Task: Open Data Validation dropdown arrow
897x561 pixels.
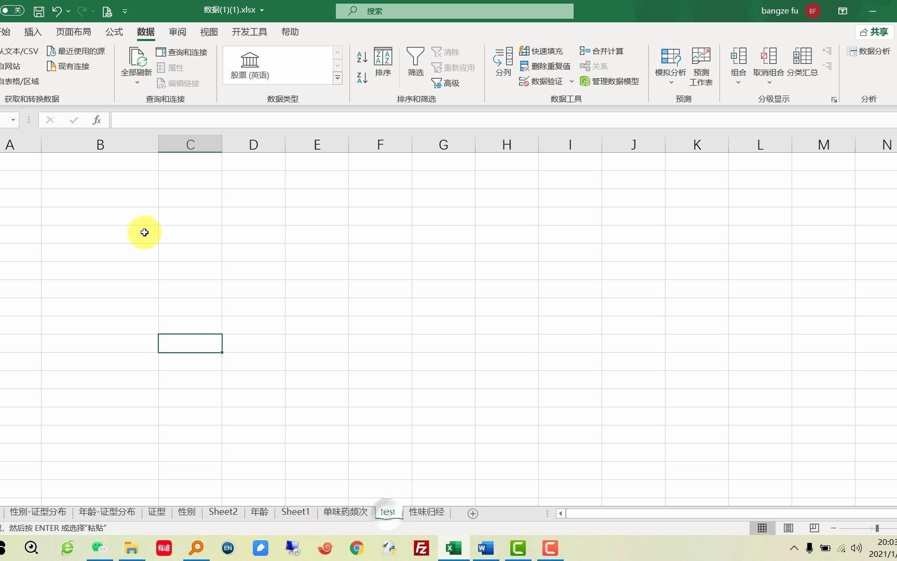Action: 571,81
